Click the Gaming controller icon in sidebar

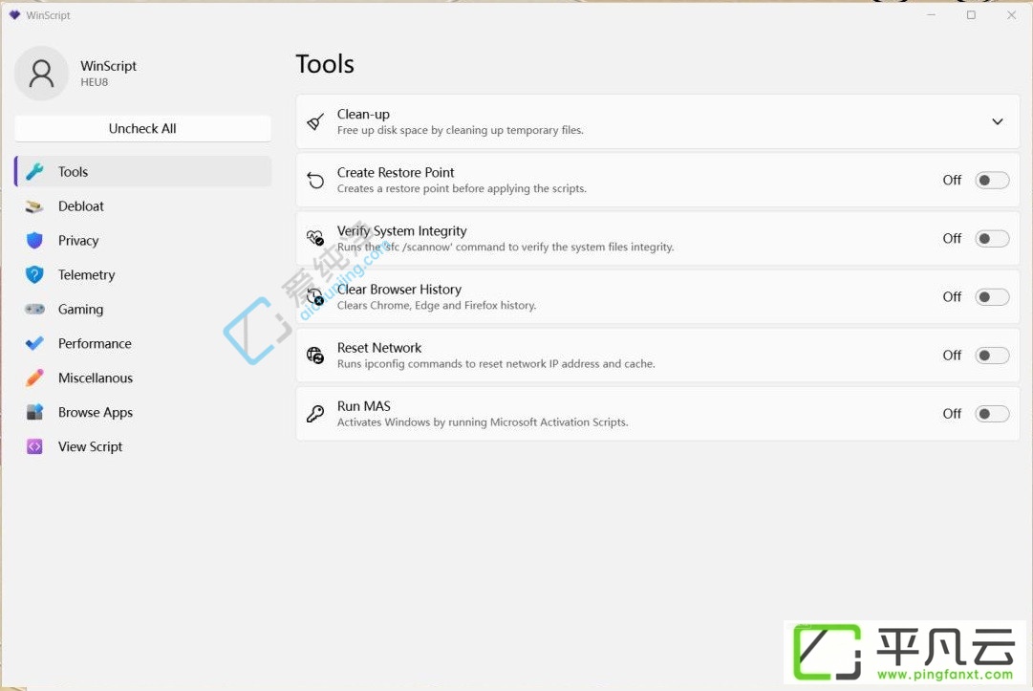(x=34, y=309)
